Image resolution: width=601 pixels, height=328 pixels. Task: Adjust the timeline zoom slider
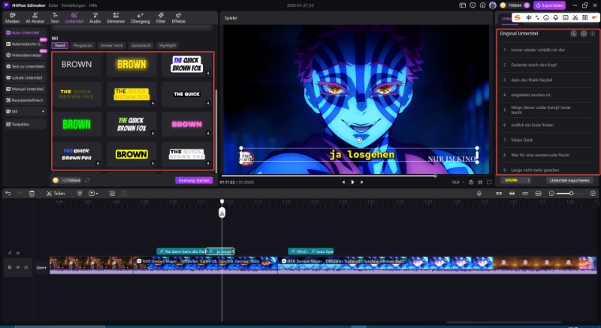click(571, 193)
